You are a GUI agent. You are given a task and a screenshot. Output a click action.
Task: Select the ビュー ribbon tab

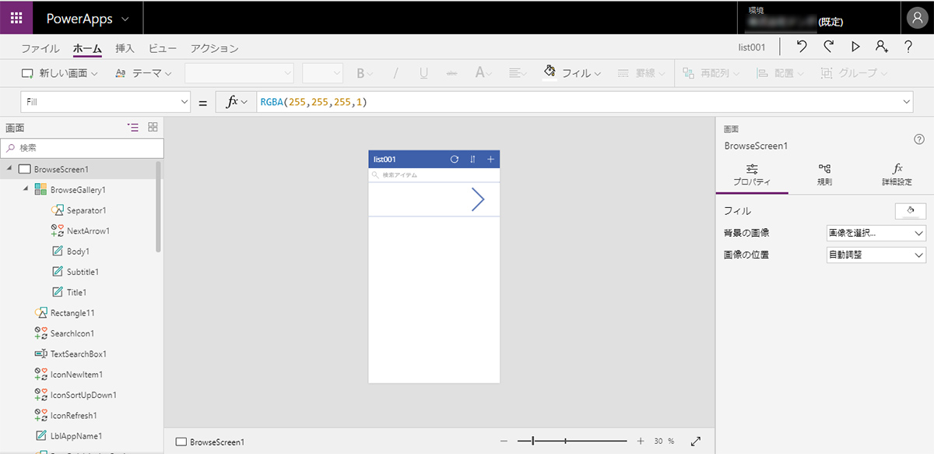tap(163, 48)
